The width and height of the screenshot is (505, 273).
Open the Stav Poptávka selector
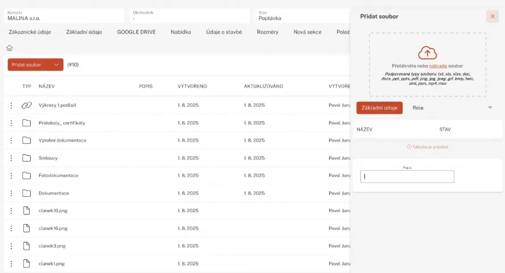(x=302, y=15)
